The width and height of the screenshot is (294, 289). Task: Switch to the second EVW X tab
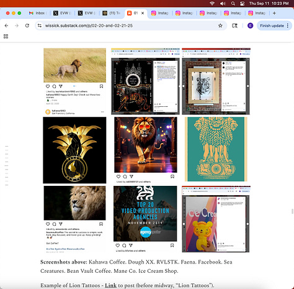[x=86, y=13]
